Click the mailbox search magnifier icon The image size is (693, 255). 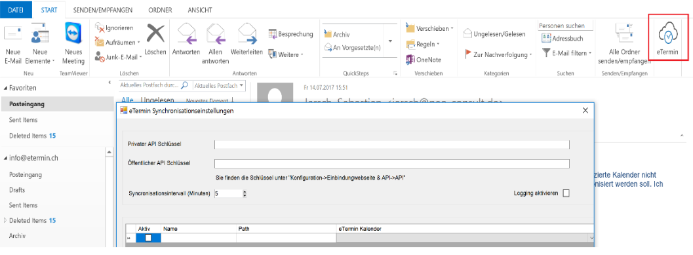coord(185,85)
